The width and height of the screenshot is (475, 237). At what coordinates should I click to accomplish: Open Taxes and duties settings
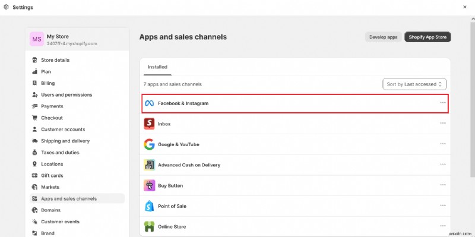click(x=60, y=152)
